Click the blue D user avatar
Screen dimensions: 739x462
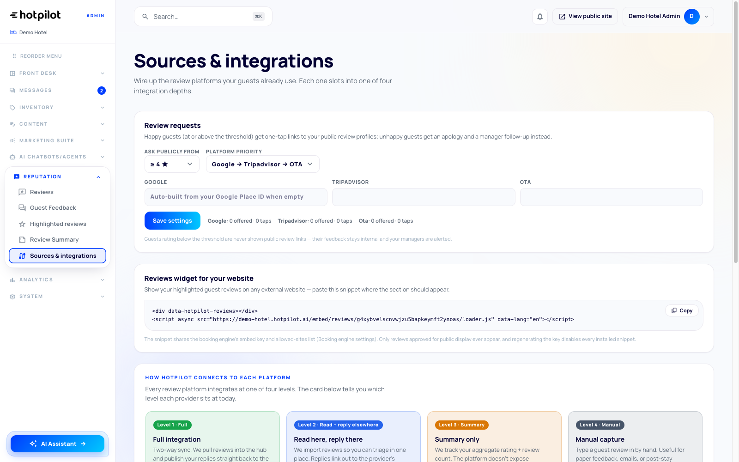pyautogui.click(x=691, y=17)
